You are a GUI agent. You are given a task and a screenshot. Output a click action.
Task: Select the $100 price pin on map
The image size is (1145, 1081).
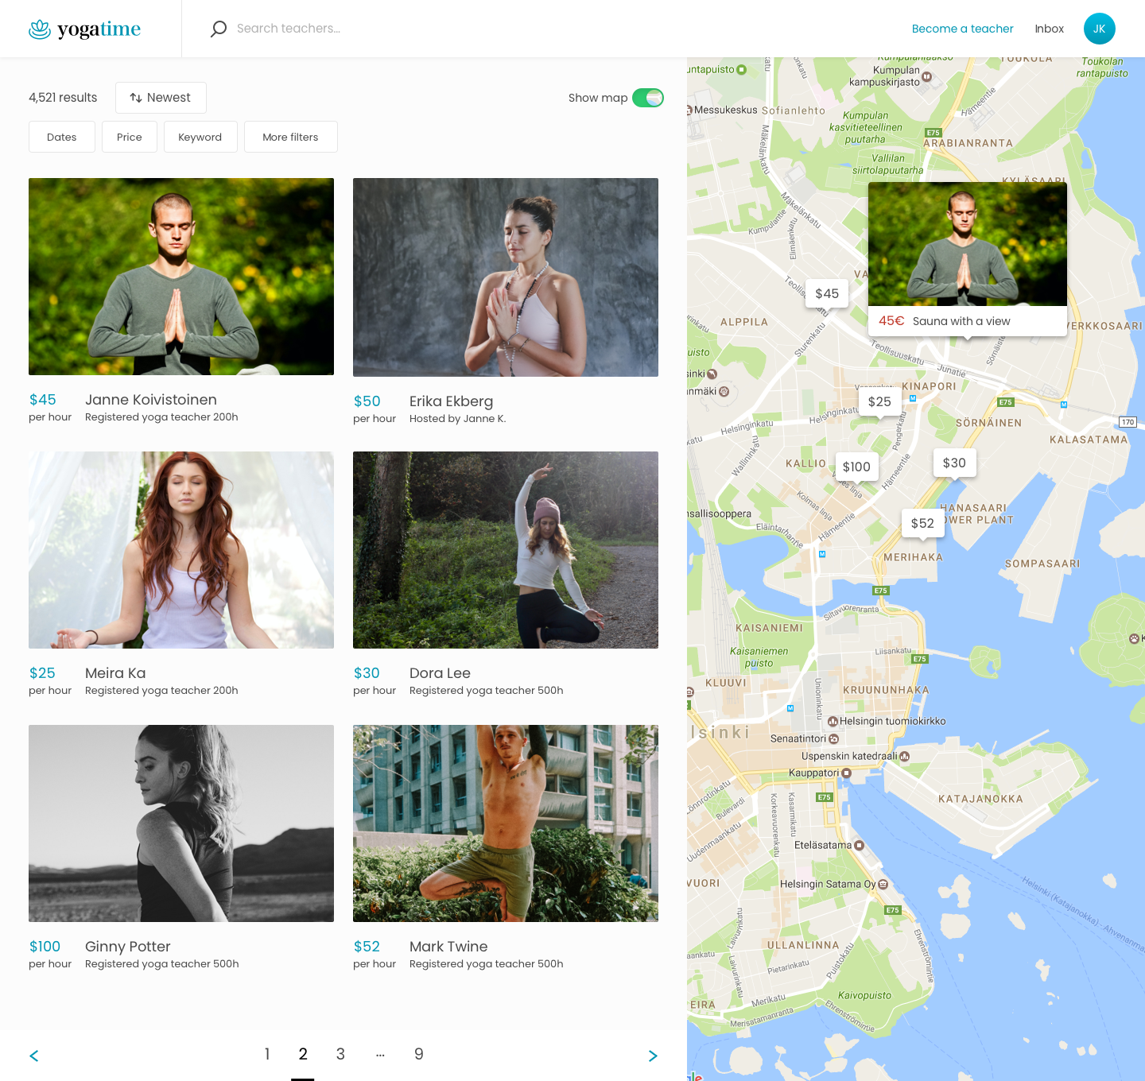coord(857,467)
